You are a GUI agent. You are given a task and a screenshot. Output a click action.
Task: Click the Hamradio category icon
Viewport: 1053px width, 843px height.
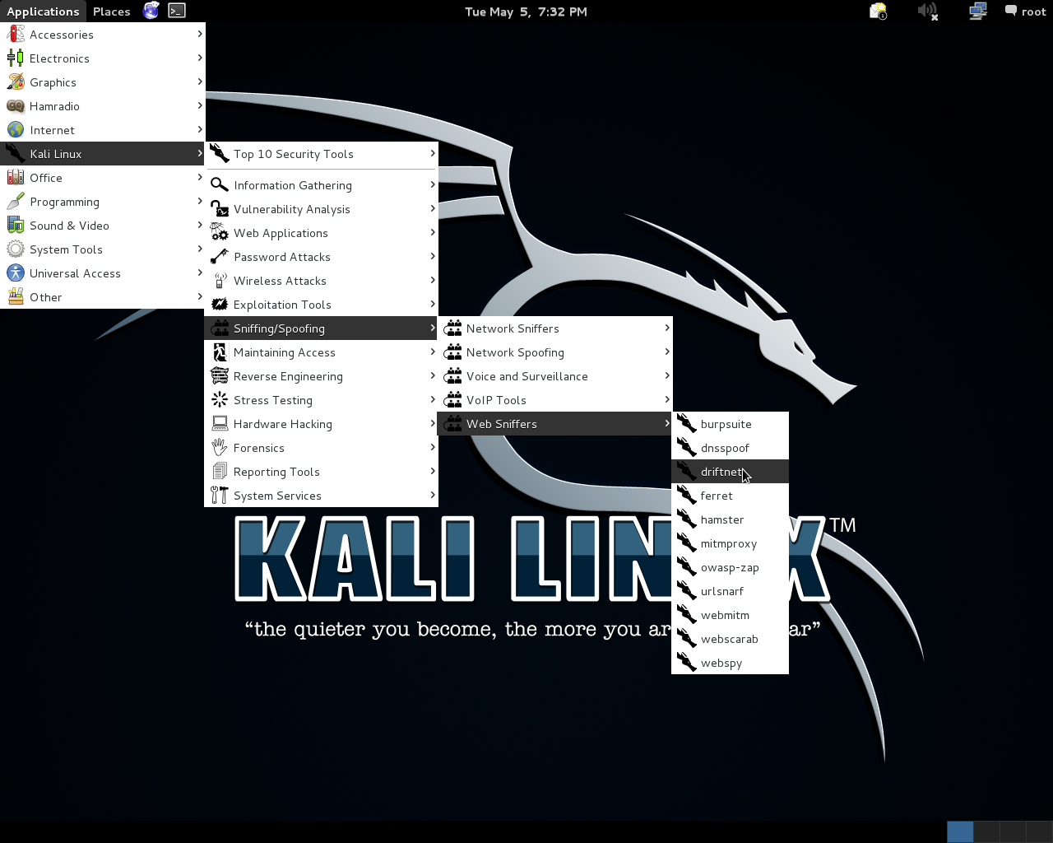[16, 106]
